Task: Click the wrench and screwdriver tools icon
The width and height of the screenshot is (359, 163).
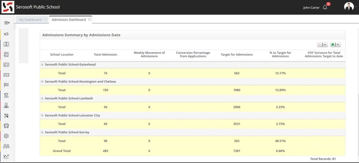Action: 6,116
